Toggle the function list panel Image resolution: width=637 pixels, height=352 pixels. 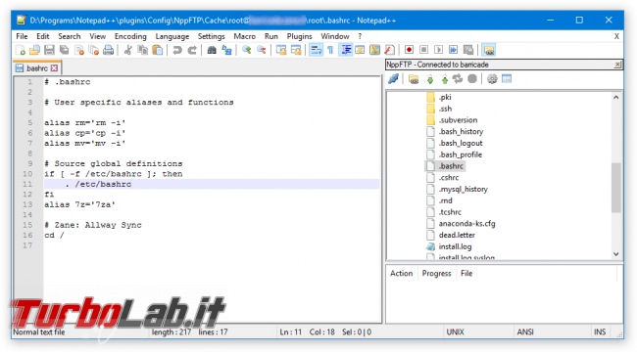pos(389,50)
